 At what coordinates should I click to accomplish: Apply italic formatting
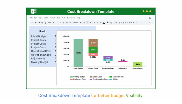[x=97, y=23]
